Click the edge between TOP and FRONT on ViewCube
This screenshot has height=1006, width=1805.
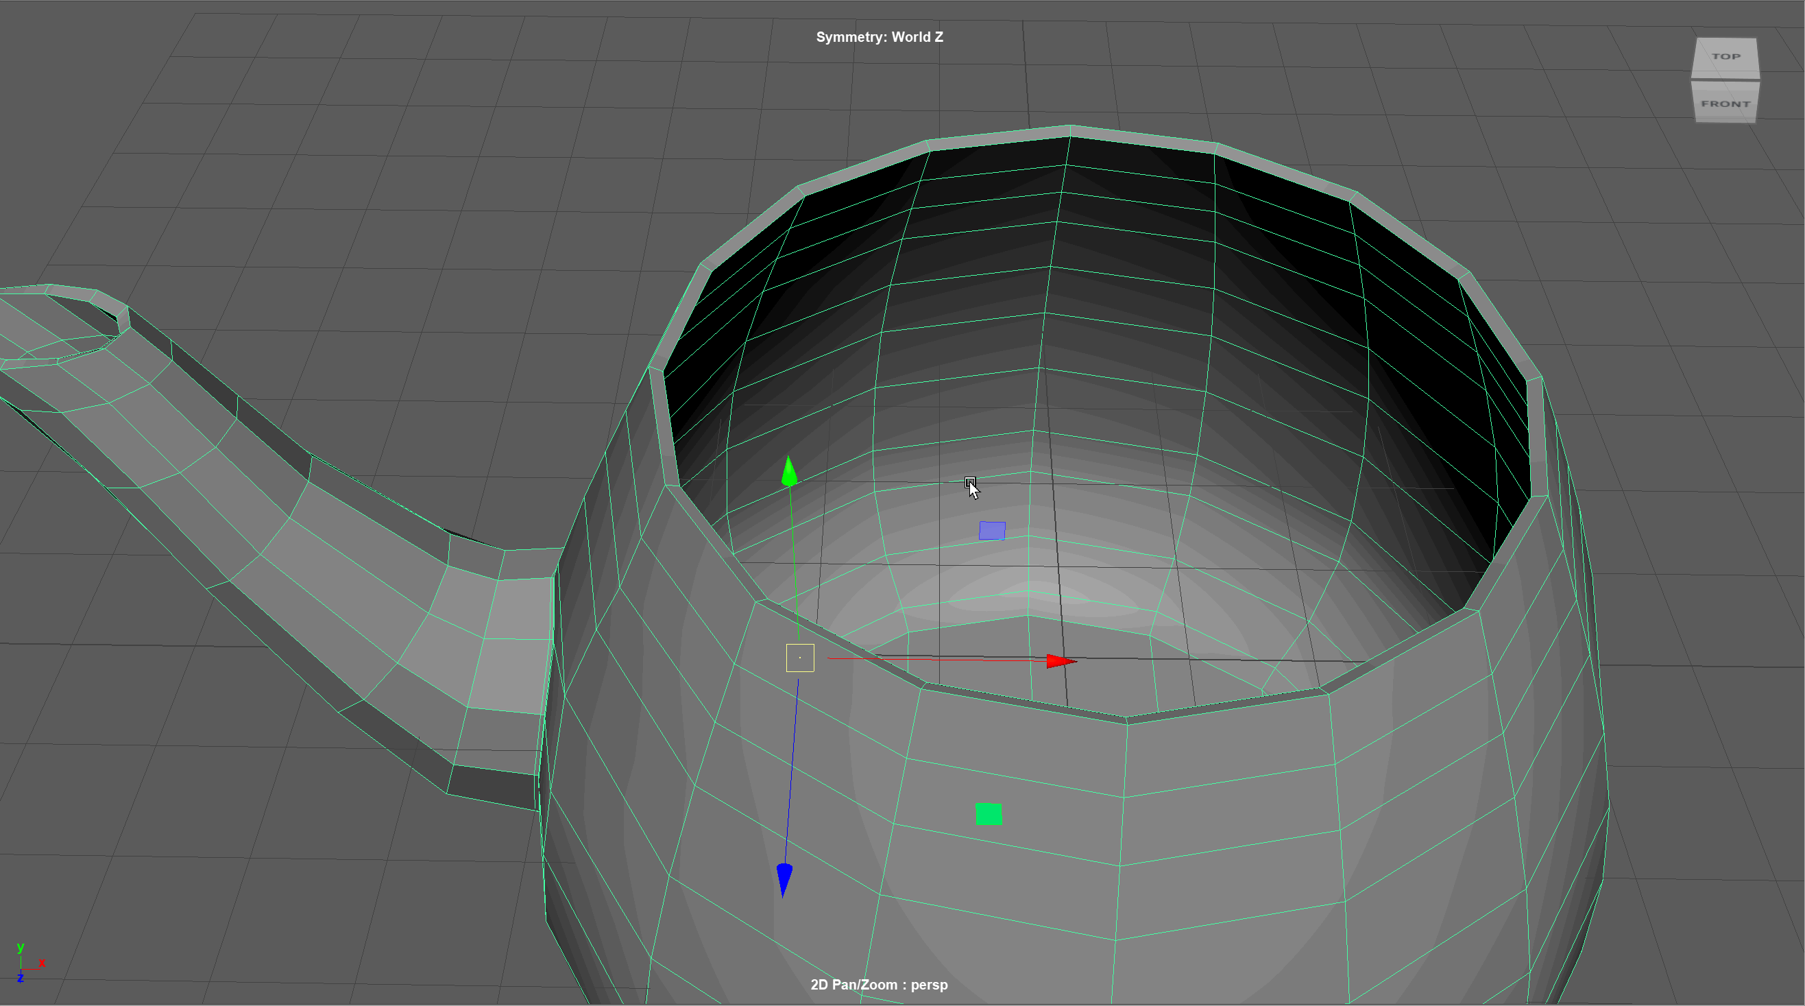point(1725,80)
